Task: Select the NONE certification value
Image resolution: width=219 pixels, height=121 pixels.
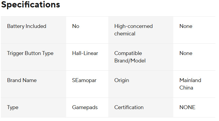Action: (x=187, y=107)
